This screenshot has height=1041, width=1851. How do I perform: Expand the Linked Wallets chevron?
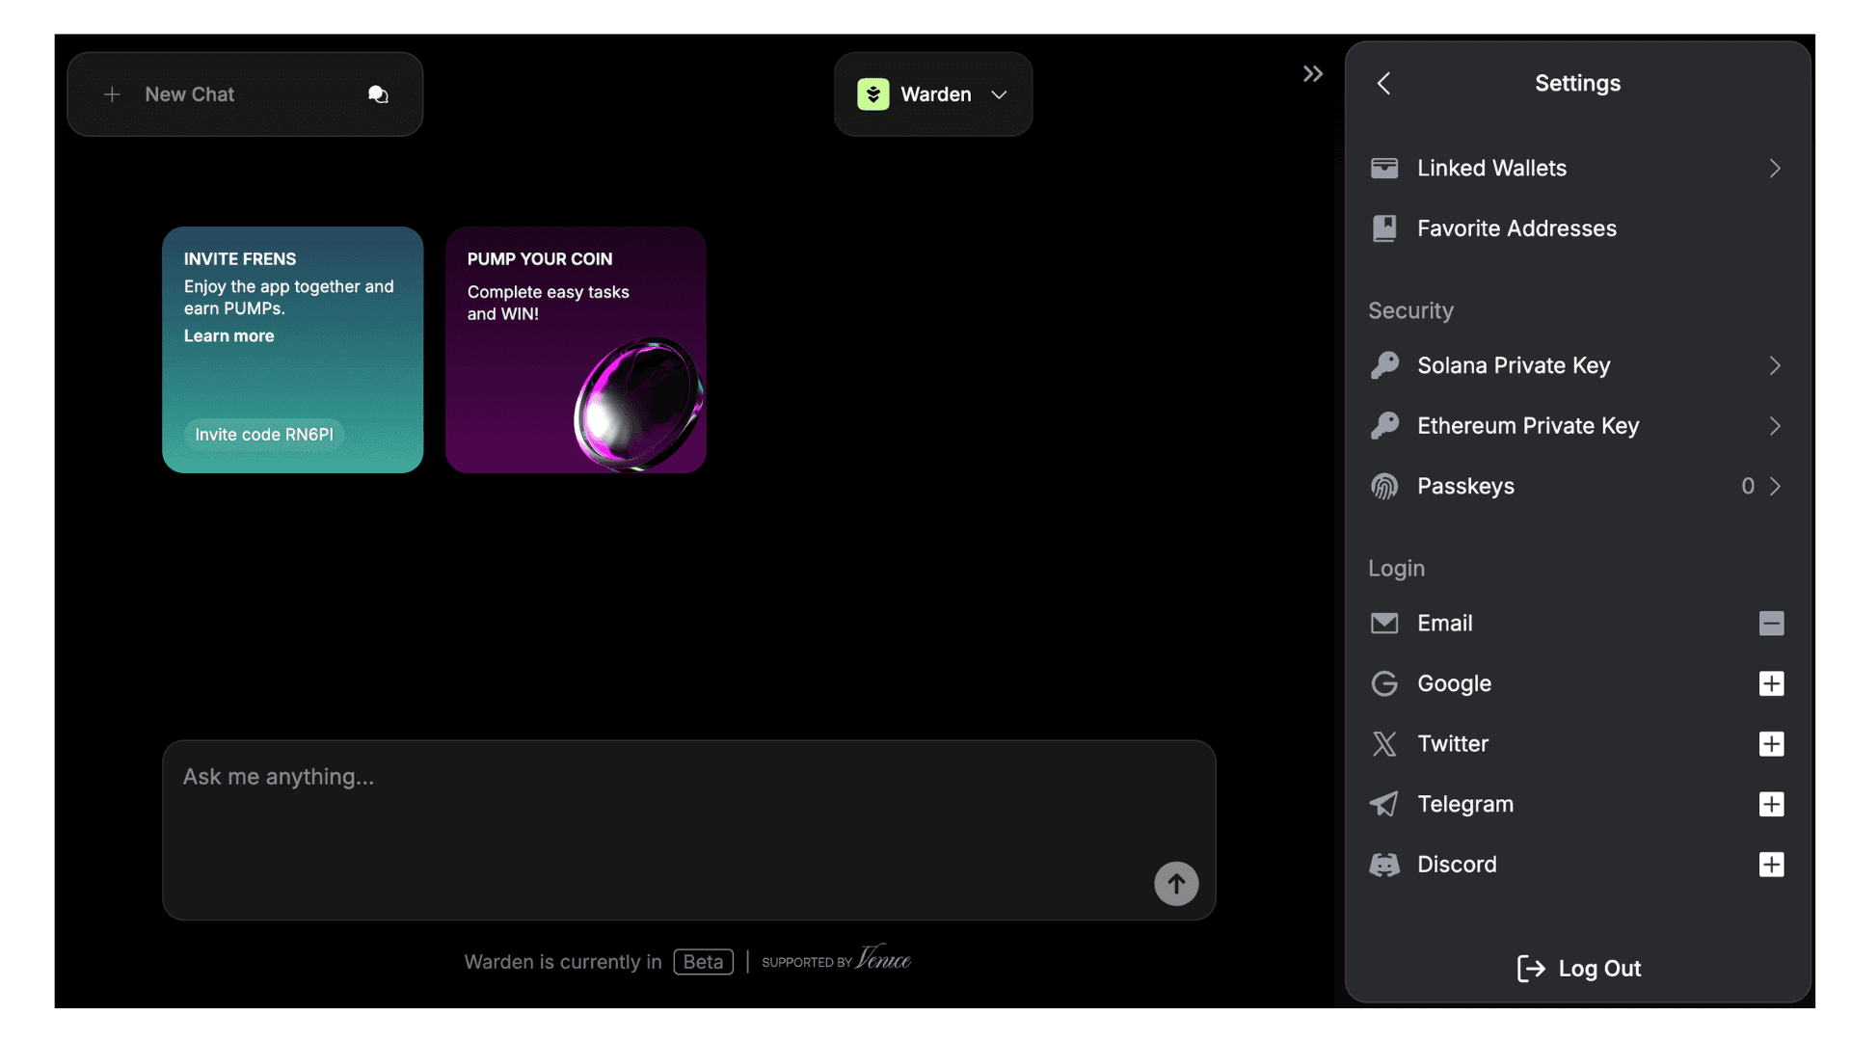1775,169
